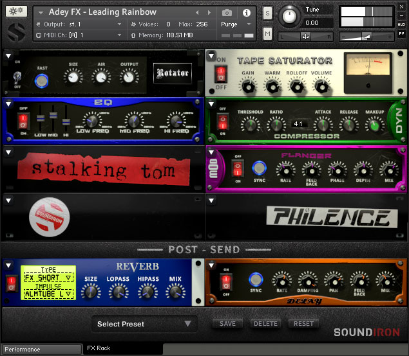Viewport: 409px width, 356px height.
Task: Click the EQ MID FREQ knob
Action: coord(134,121)
